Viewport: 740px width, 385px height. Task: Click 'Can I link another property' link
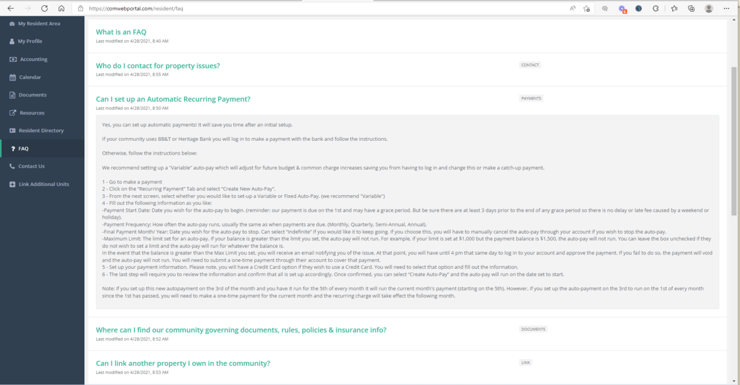pyautogui.click(x=183, y=364)
